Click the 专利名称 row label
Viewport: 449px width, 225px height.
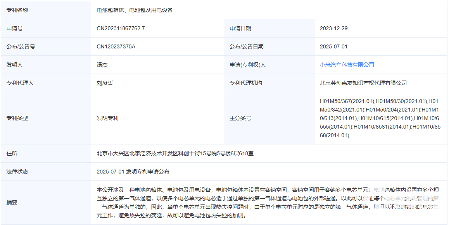click(17, 10)
